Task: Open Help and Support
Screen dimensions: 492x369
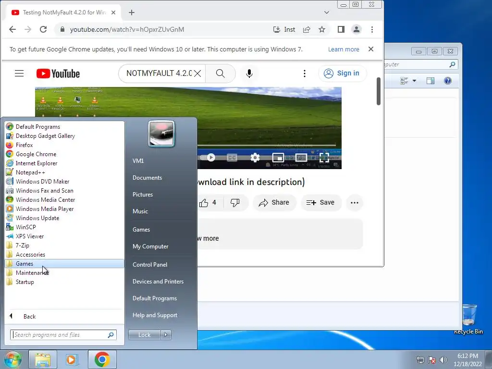Action: click(155, 315)
